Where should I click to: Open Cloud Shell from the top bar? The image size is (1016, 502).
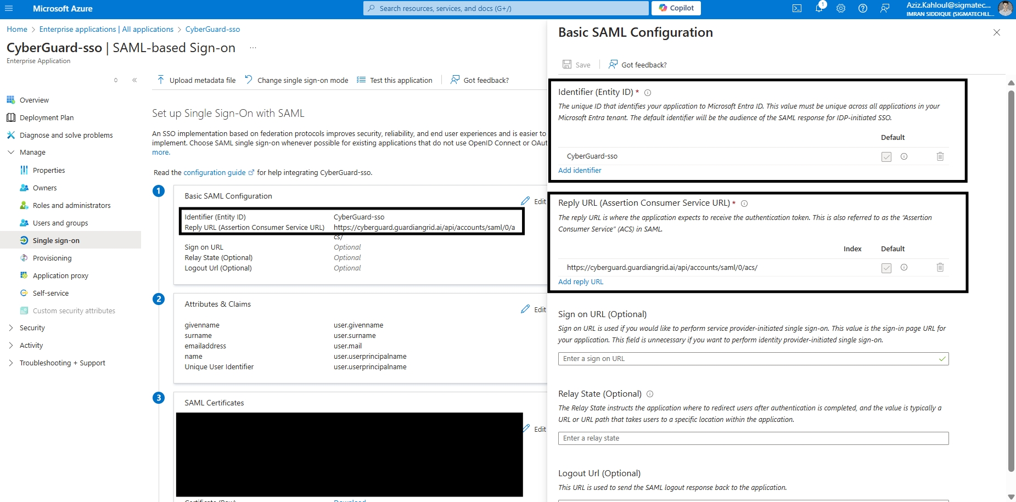[797, 8]
